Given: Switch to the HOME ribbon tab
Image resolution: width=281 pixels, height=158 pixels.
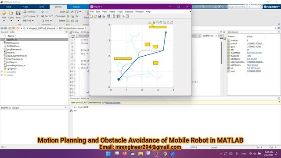Looking at the screenshot, I should (8, 7).
